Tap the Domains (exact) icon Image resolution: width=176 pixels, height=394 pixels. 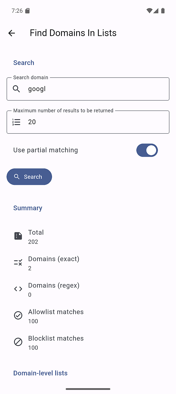click(x=18, y=262)
